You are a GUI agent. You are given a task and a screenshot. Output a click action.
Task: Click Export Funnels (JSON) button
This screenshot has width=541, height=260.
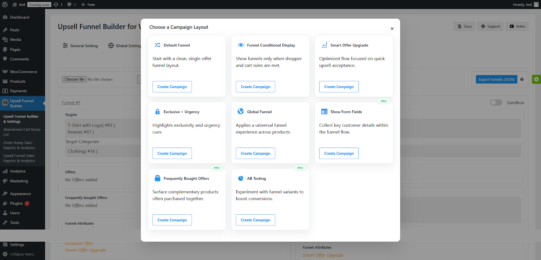coord(496,80)
